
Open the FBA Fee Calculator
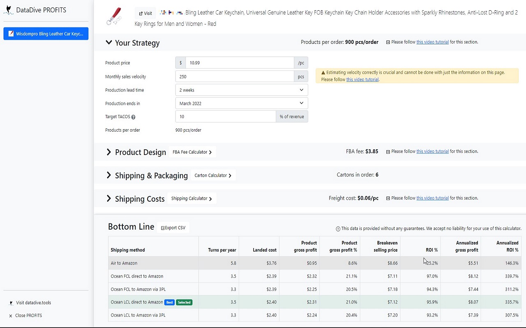pos(192,152)
